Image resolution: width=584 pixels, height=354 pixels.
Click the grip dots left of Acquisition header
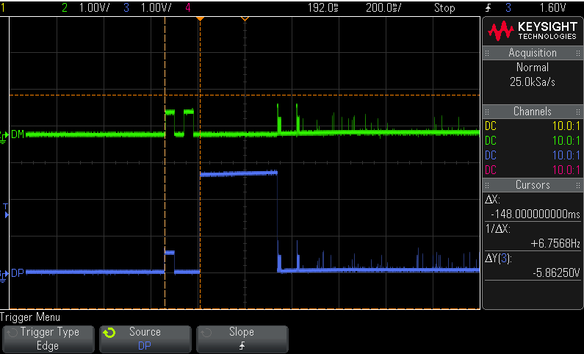tap(487, 53)
